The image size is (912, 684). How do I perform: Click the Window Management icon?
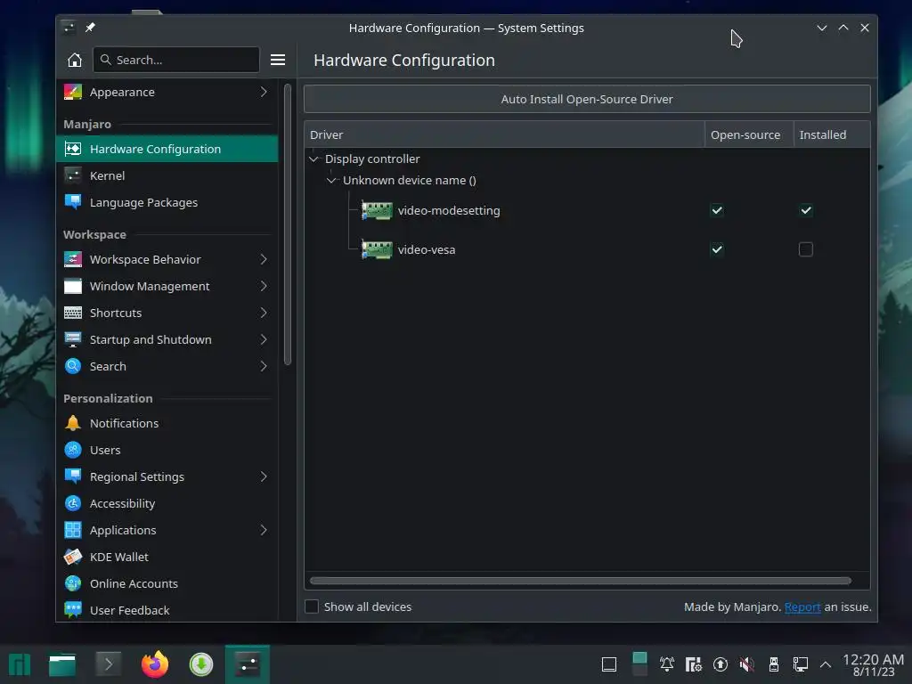pos(73,286)
